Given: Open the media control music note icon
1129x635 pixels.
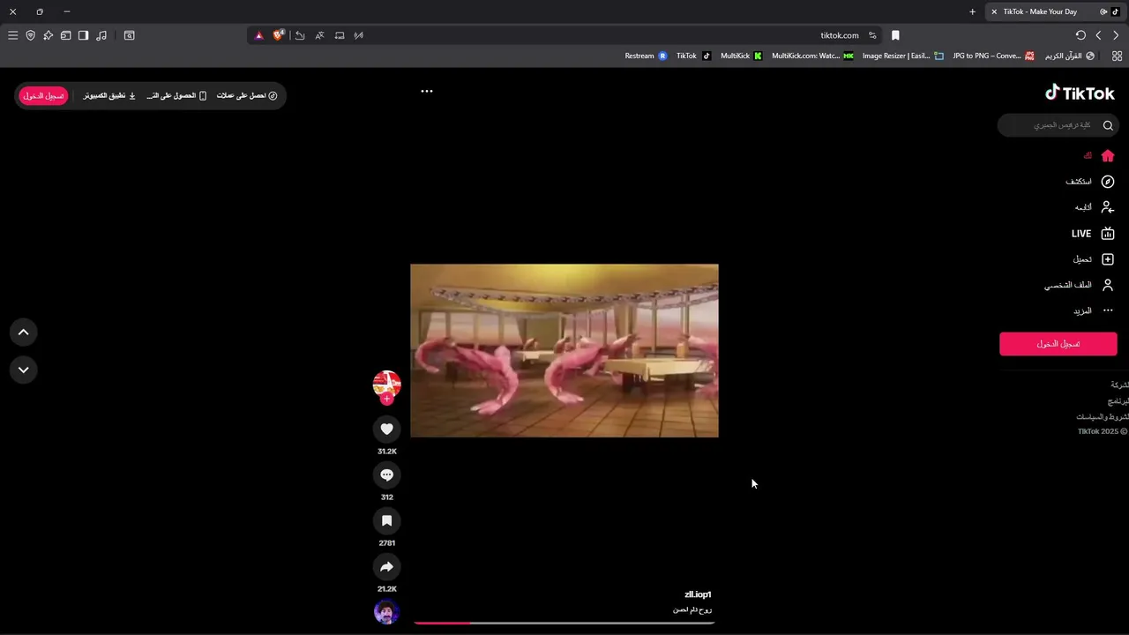Looking at the screenshot, I should click(101, 35).
